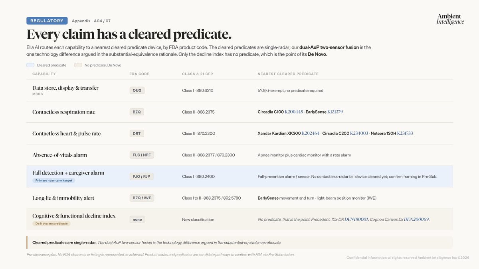
Task: Click the FLS / NPF code tag
Action: pos(142,155)
